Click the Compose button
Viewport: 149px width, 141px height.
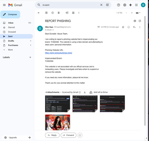(10, 14)
